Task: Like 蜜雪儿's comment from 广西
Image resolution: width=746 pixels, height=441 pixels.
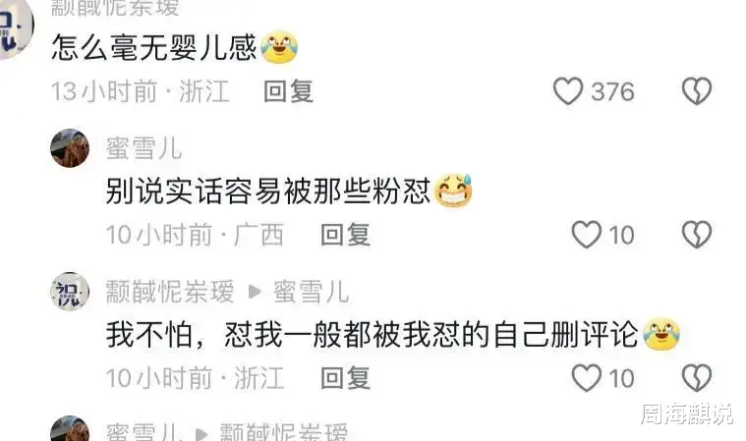Action: tap(586, 235)
